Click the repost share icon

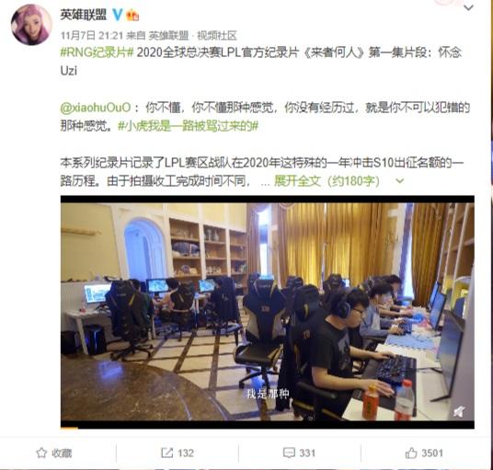(167, 453)
